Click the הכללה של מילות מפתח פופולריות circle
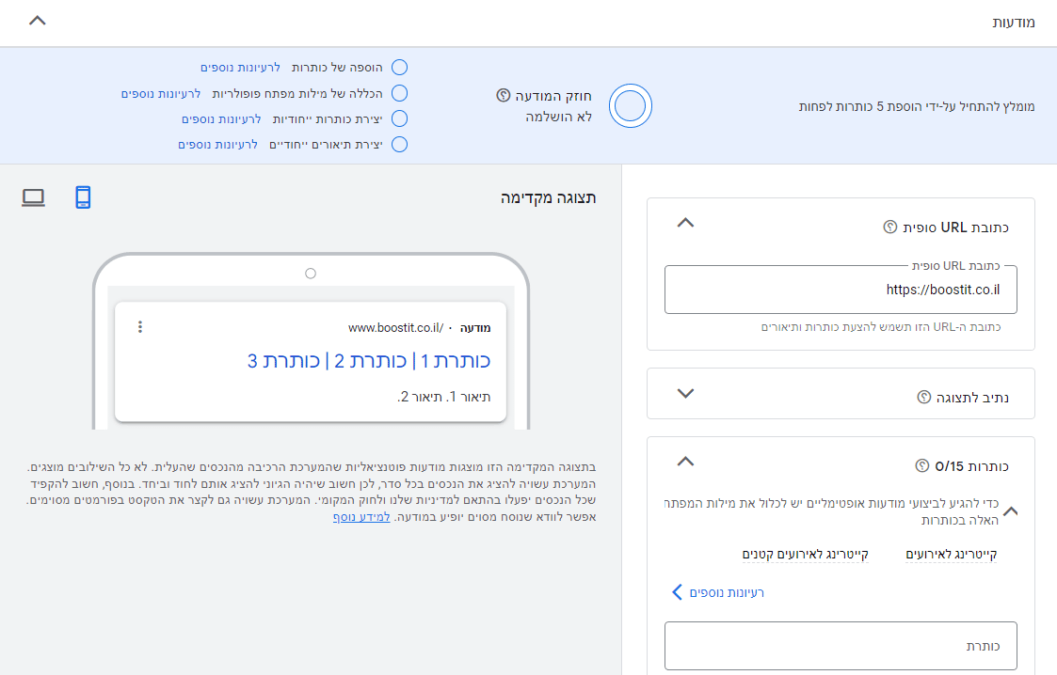The image size is (1057, 675). click(x=400, y=93)
